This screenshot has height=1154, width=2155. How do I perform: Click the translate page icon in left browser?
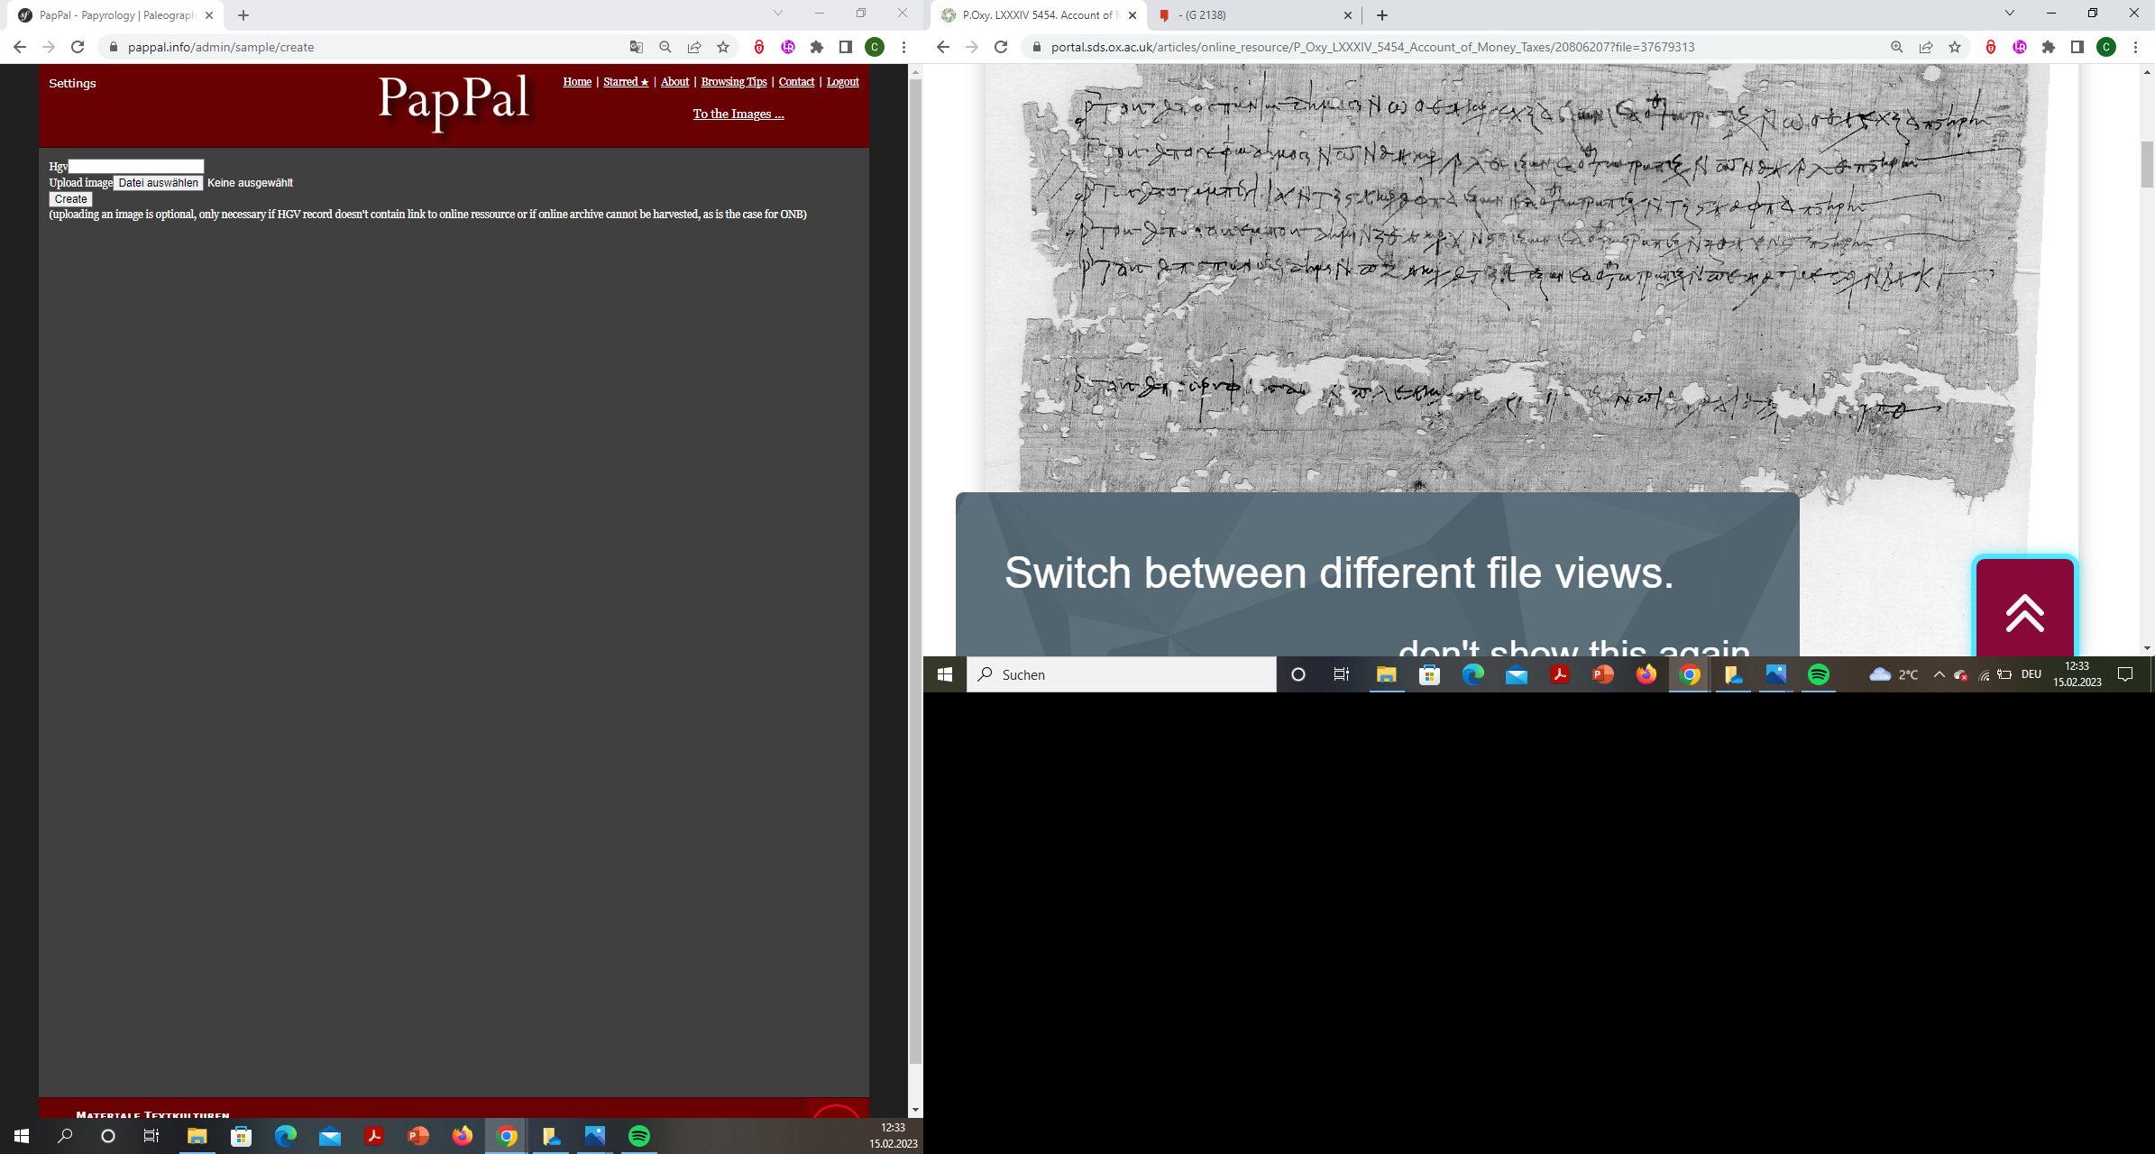[637, 47]
